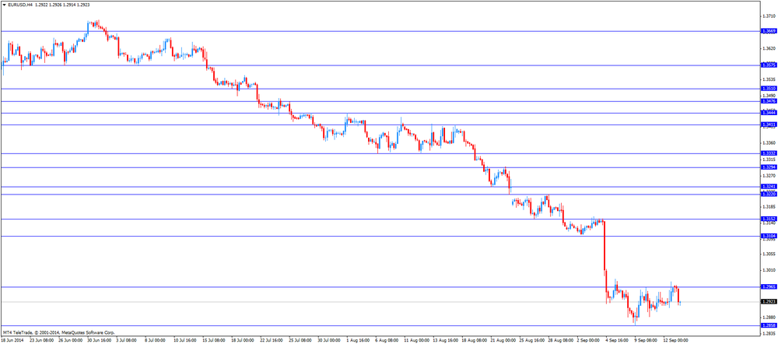Click the 1.3294 horizontal line label

768,167
